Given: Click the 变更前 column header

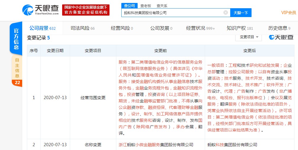Looking at the screenshot, I should (x=160, y=51).
